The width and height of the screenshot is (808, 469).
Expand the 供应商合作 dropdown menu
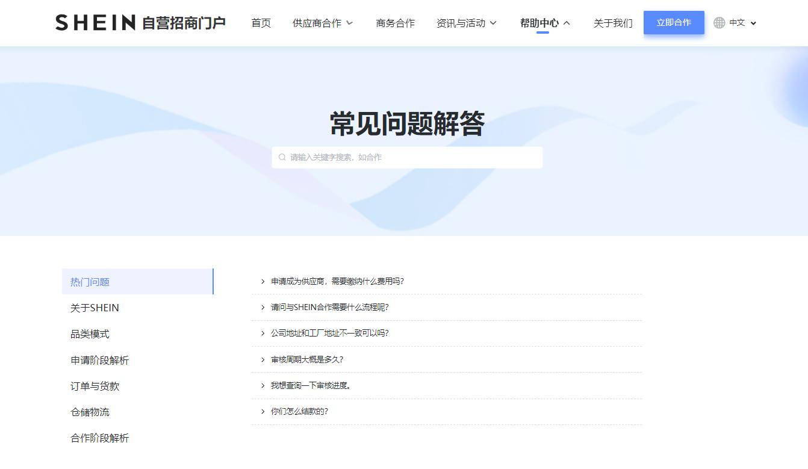click(x=323, y=23)
